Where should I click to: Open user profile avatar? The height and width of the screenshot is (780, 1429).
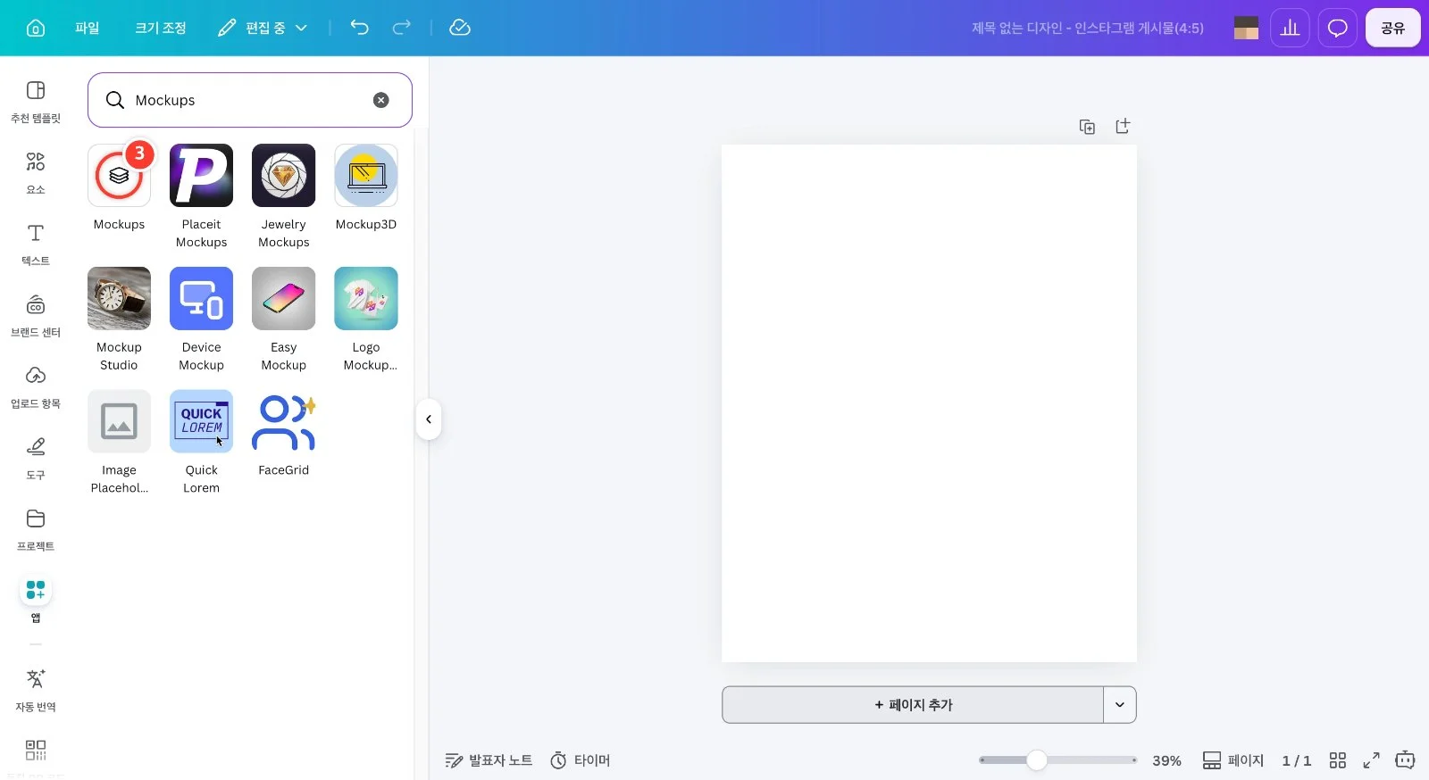tap(1246, 28)
